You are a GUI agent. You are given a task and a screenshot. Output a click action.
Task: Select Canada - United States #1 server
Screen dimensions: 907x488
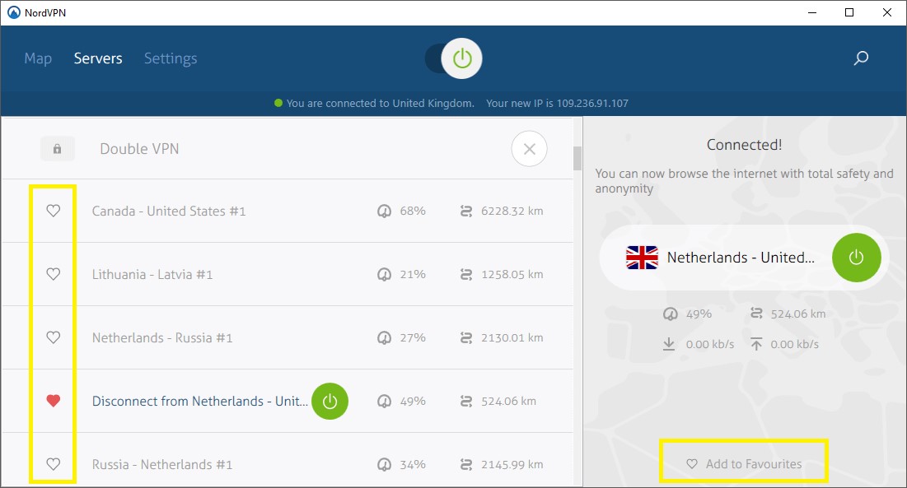coord(169,211)
